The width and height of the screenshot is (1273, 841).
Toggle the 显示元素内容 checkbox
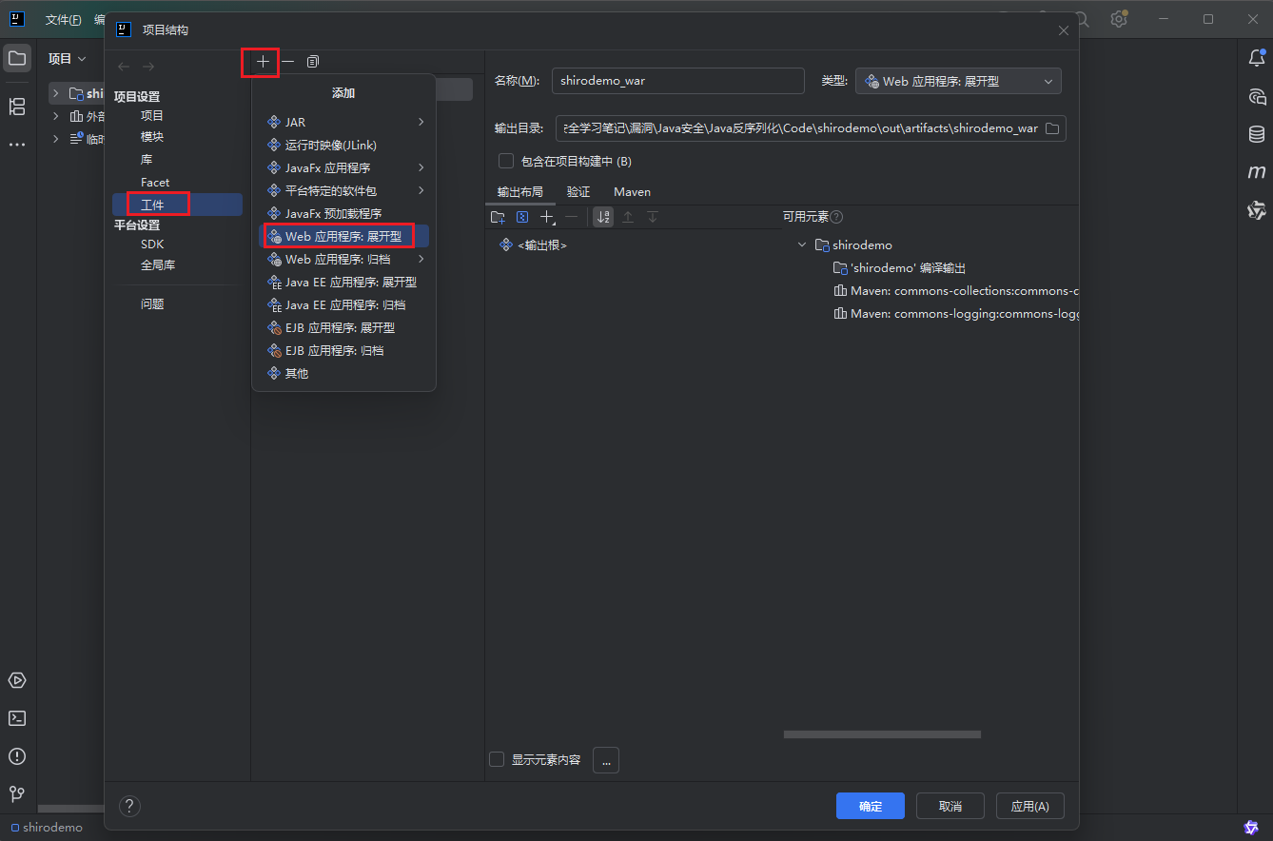coord(497,759)
